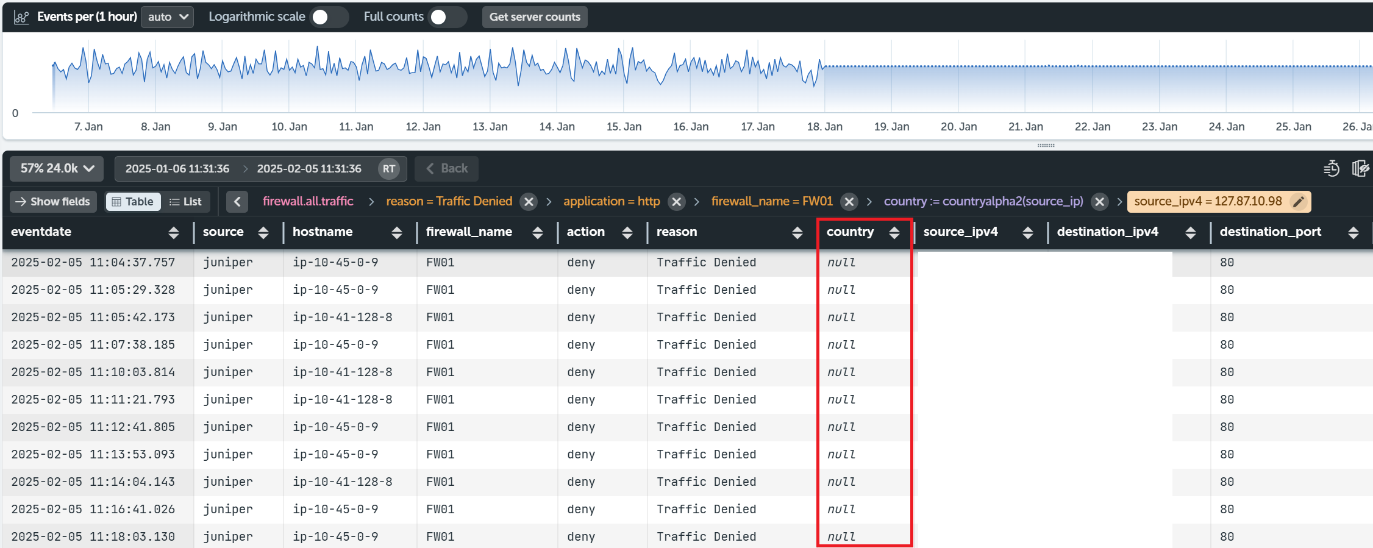The image size is (1373, 548).
Task: Toggle Logarithmic scale switch
Action: click(x=327, y=17)
